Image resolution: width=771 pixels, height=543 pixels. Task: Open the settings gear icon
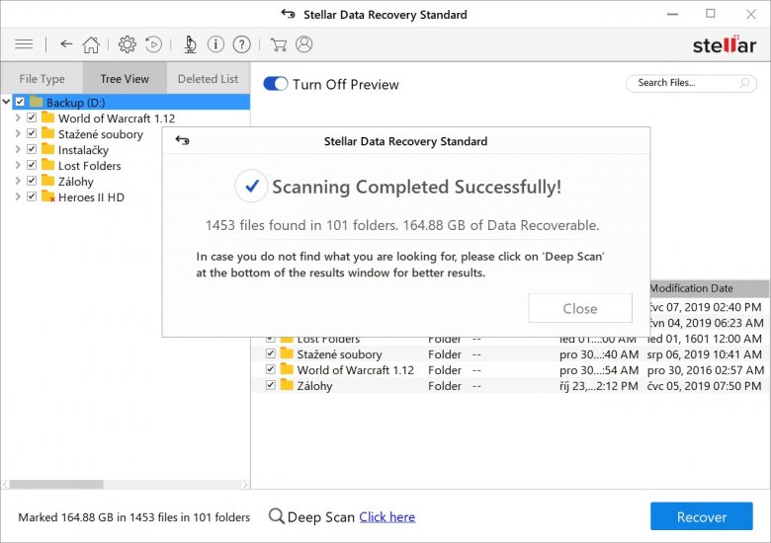(128, 44)
